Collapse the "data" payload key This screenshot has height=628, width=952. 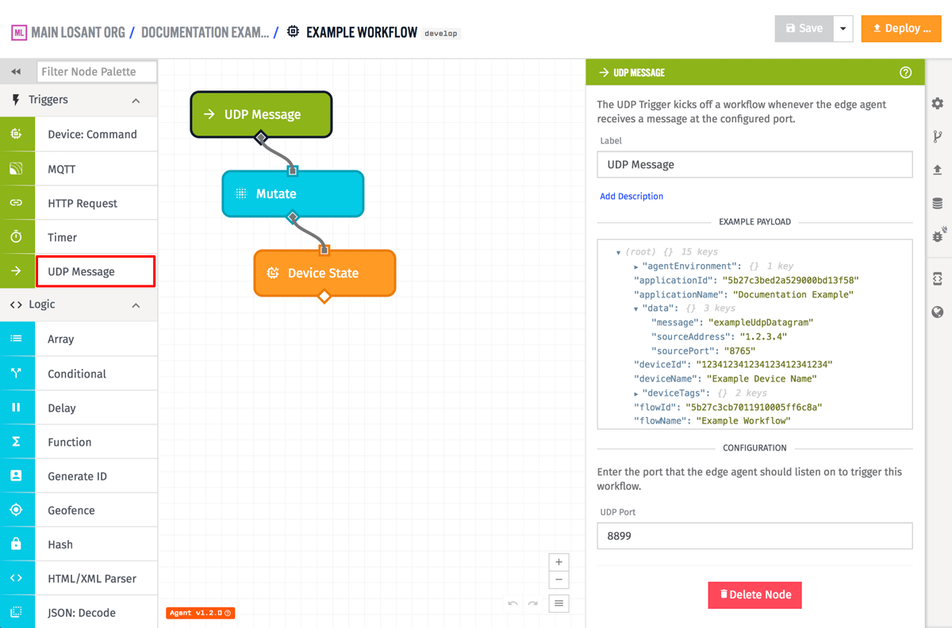coord(636,308)
